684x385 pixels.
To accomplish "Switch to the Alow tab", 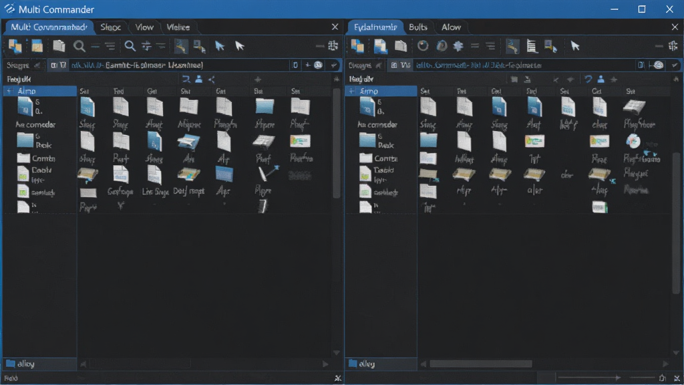I will pos(451,27).
